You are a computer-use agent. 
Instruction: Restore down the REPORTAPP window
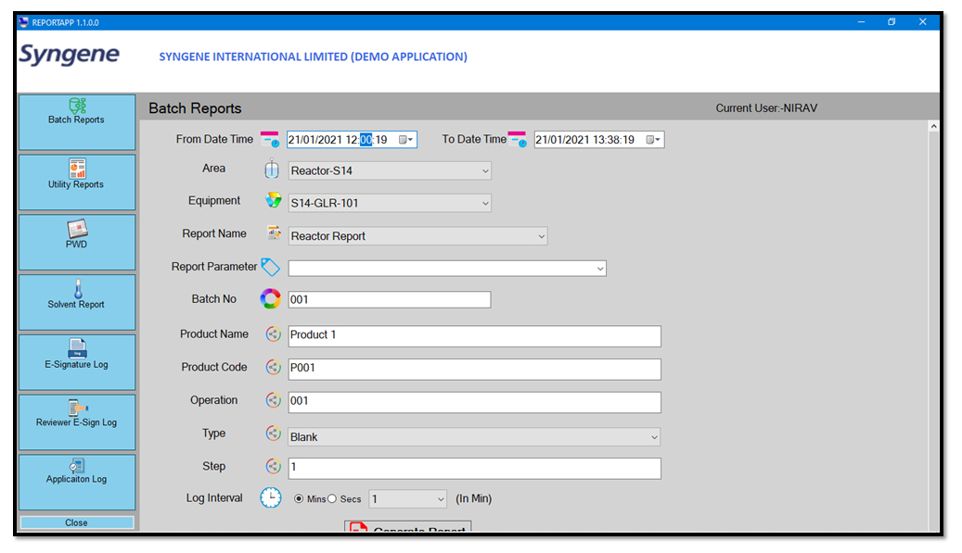click(891, 22)
